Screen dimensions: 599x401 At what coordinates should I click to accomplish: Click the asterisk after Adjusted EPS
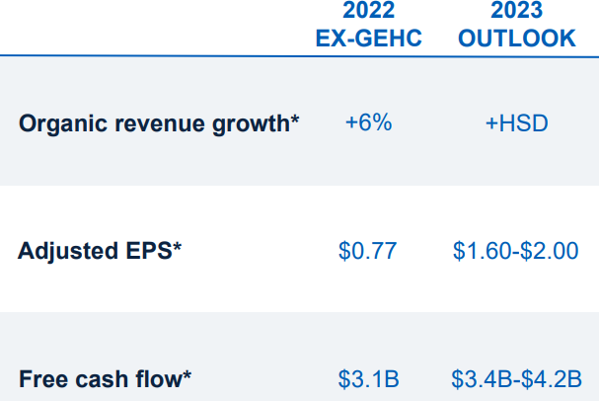point(178,248)
